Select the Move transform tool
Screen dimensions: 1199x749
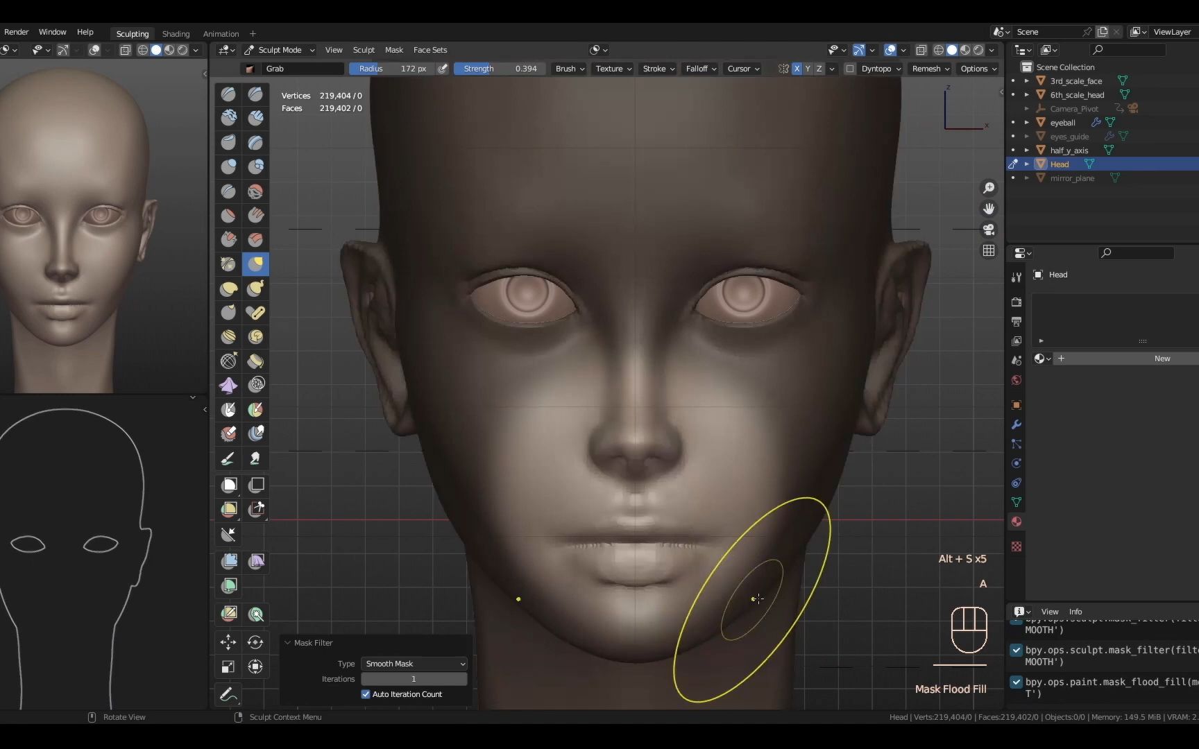[x=228, y=643]
